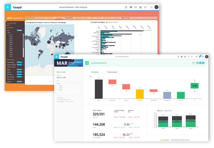Open the chat icon in Geo Analysis header
214x148 pixels.
point(145,7)
